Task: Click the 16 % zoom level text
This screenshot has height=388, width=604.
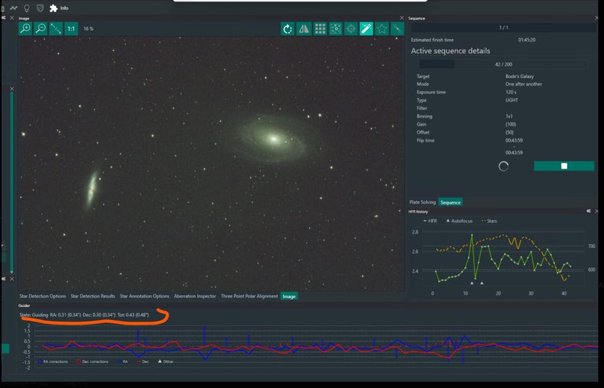Action: [x=88, y=28]
